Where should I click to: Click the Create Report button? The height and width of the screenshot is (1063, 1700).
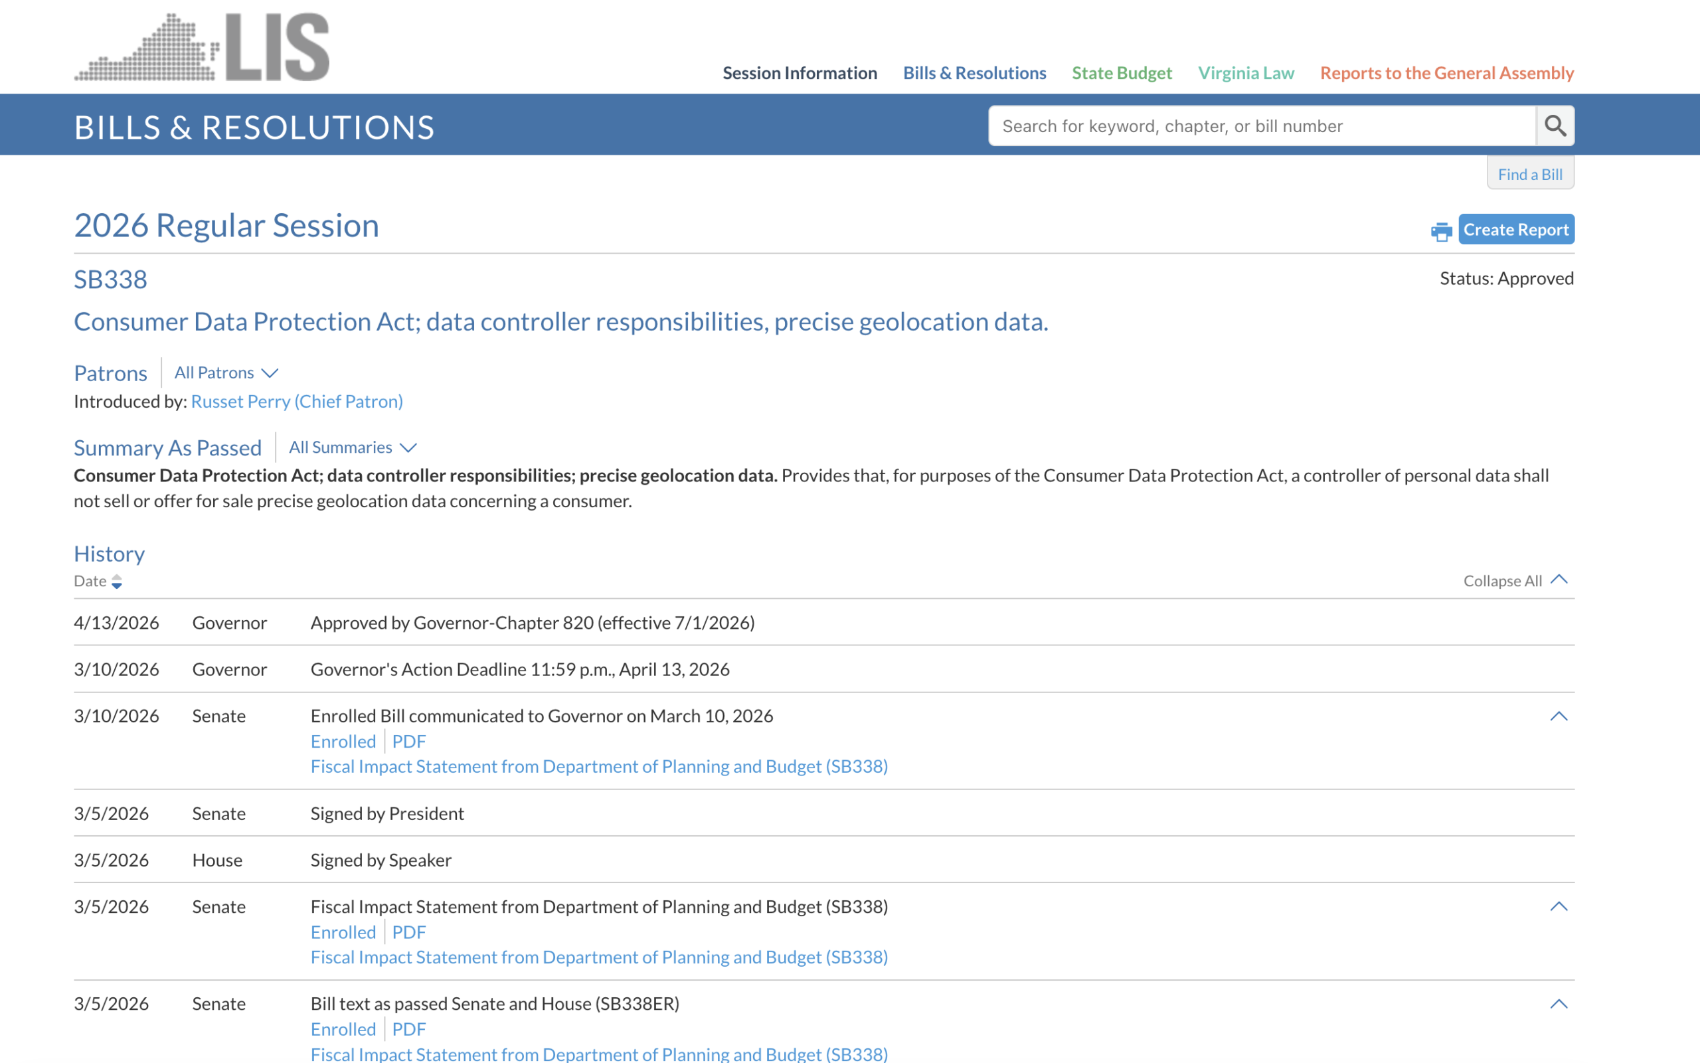pos(1516,229)
